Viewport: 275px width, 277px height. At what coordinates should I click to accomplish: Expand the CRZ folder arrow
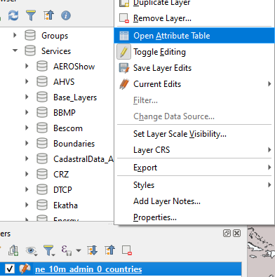(27, 174)
